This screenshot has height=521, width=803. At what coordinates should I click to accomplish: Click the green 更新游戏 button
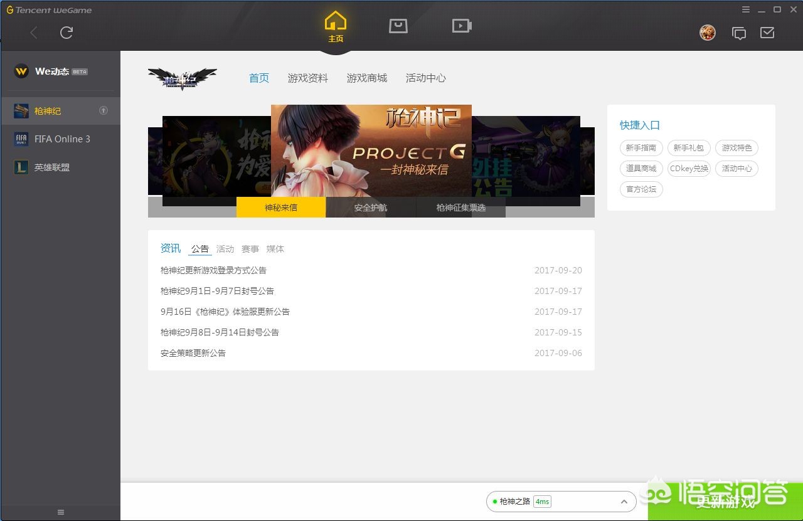pos(725,502)
